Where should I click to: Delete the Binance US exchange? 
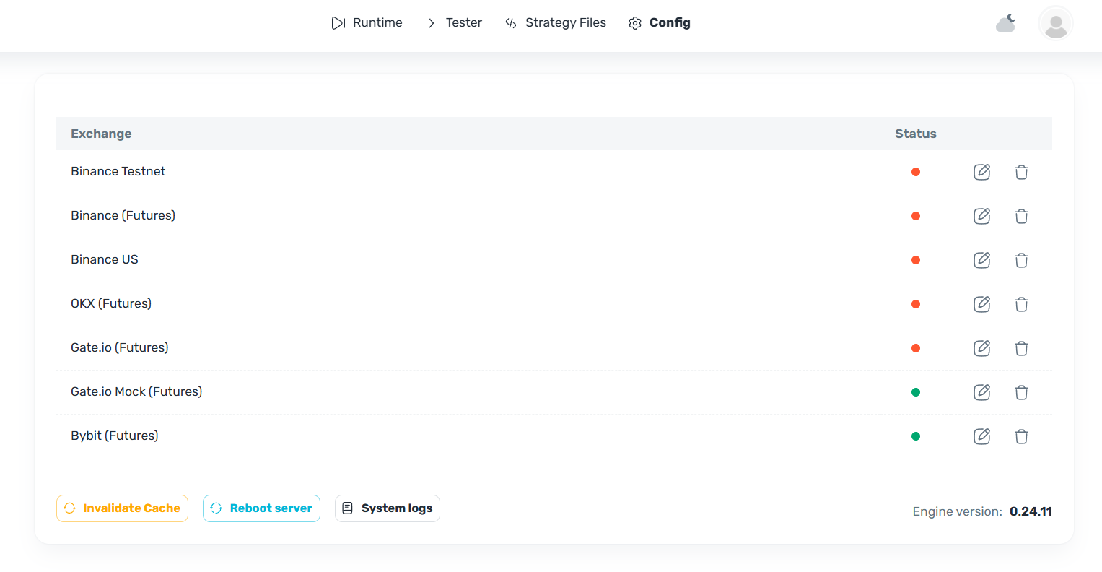tap(1021, 260)
